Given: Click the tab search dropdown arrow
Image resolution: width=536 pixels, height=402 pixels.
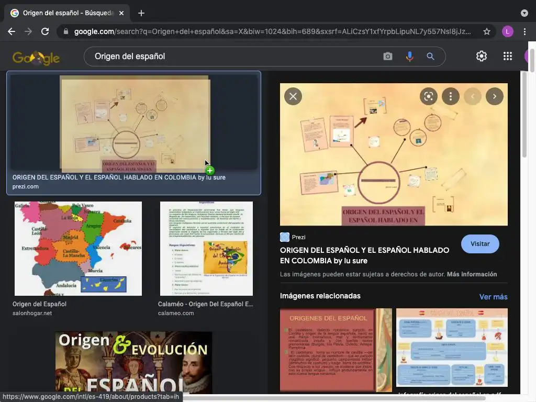Looking at the screenshot, I should pos(524,13).
